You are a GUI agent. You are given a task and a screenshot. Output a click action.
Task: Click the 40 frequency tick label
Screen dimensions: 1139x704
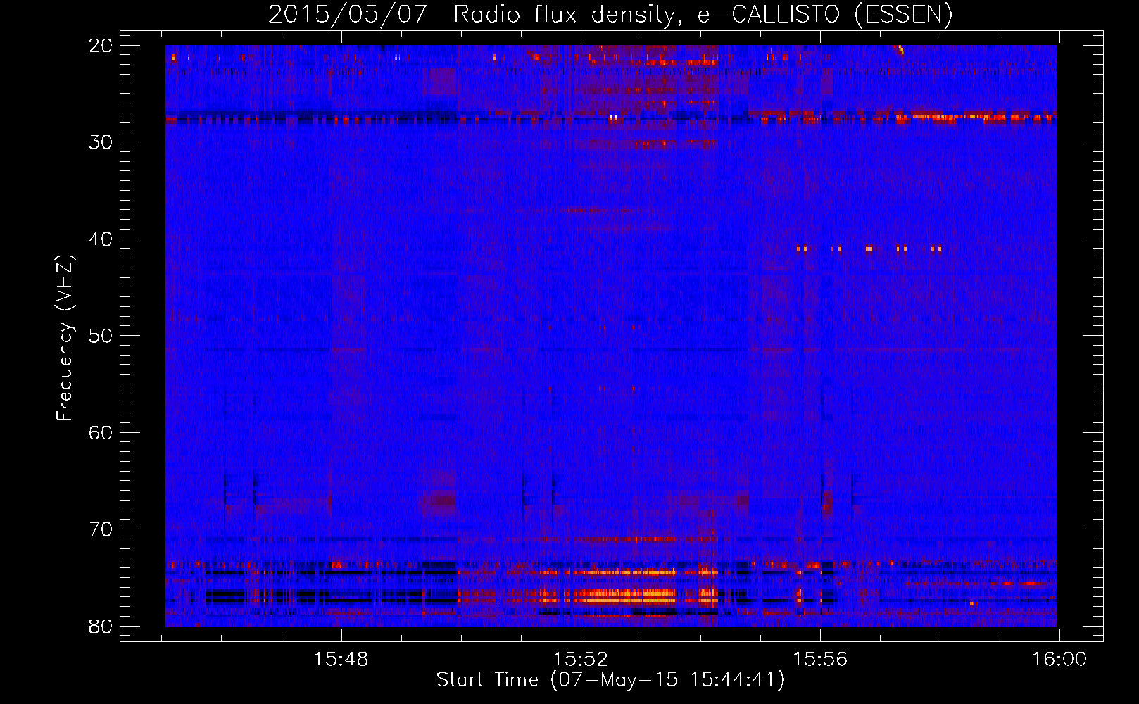101,239
